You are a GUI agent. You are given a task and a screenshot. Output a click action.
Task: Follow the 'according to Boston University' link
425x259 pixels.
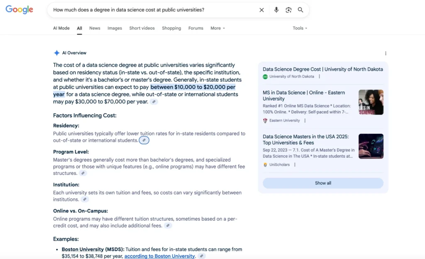pos(159,256)
